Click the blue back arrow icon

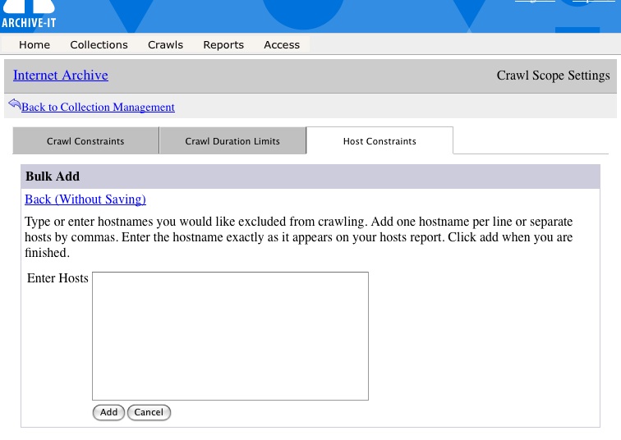tap(14, 104)
